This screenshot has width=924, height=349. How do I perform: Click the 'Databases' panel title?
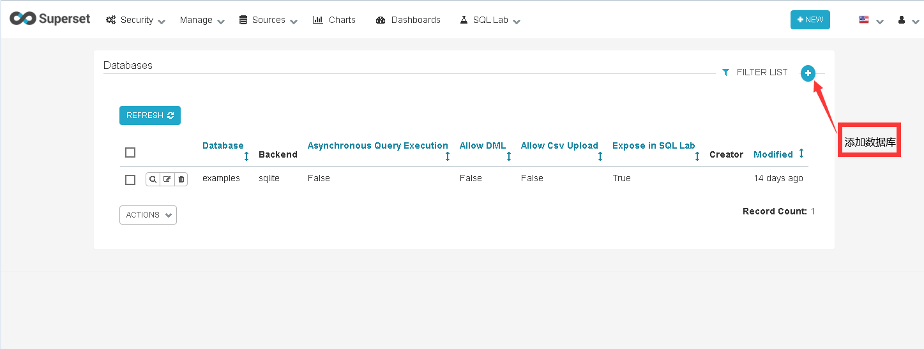[x=128, y=65]
